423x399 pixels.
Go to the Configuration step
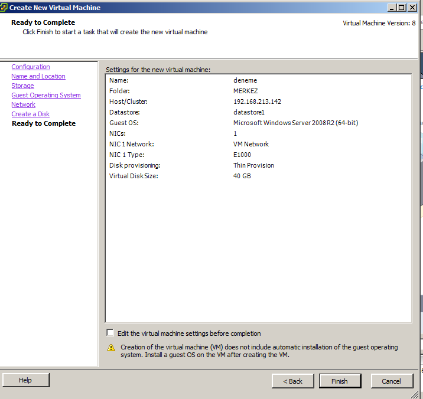tap(31, 67)
